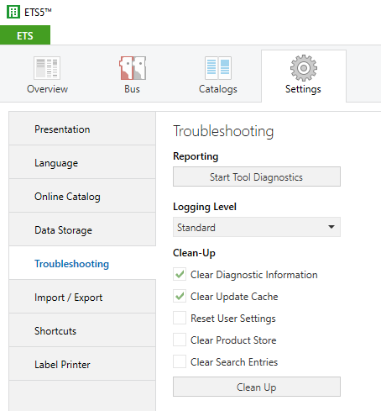Open Label Printer settings section

click(x=82, y=364)
